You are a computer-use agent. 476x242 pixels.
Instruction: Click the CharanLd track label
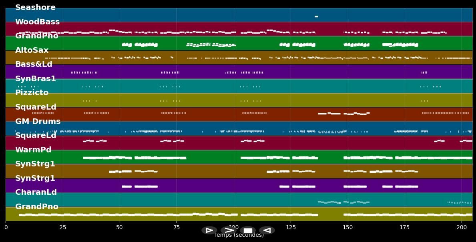pos(36,192)
